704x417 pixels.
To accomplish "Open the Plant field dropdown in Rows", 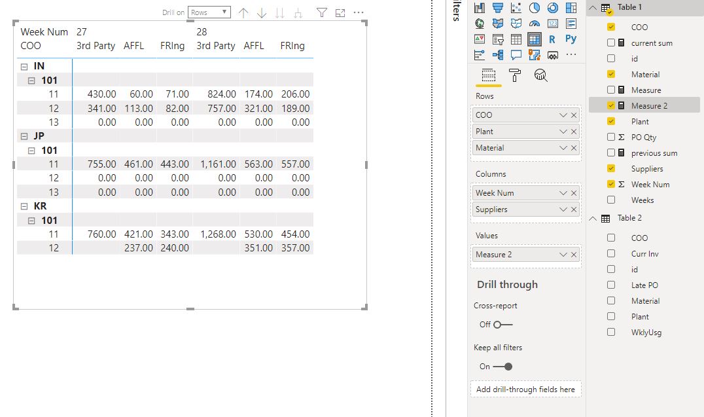I will (563, 132).
